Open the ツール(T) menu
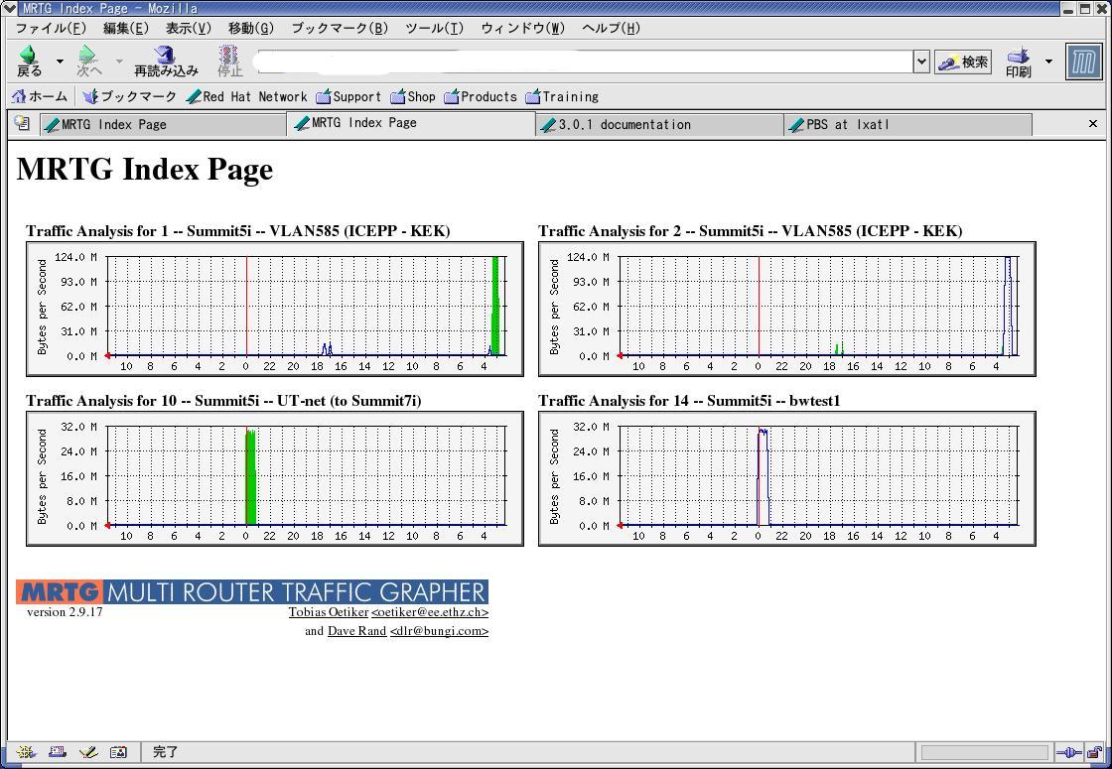The height and width of the screenshot is (769, 1112). coord(434,29)
